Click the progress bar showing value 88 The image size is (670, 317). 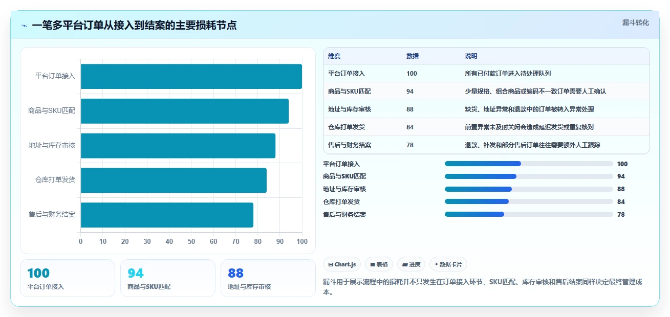point(529,189)
